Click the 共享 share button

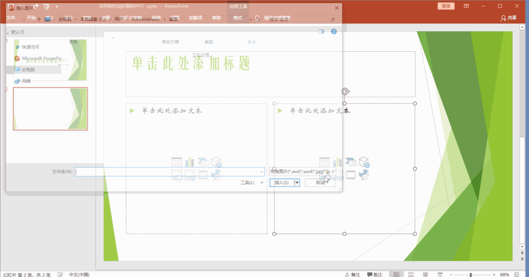click(509, 18)
